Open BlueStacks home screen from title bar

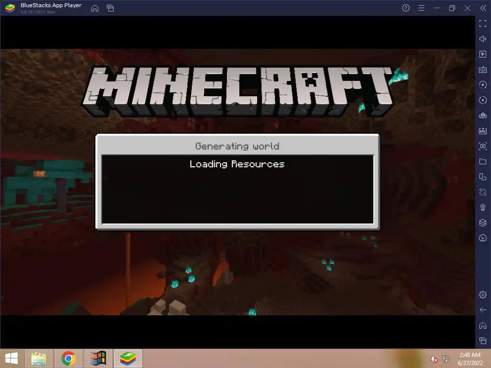[x=95, y=8]
